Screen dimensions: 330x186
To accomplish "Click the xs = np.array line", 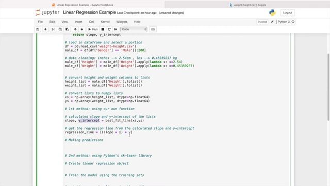I will (x=107, y=97).
